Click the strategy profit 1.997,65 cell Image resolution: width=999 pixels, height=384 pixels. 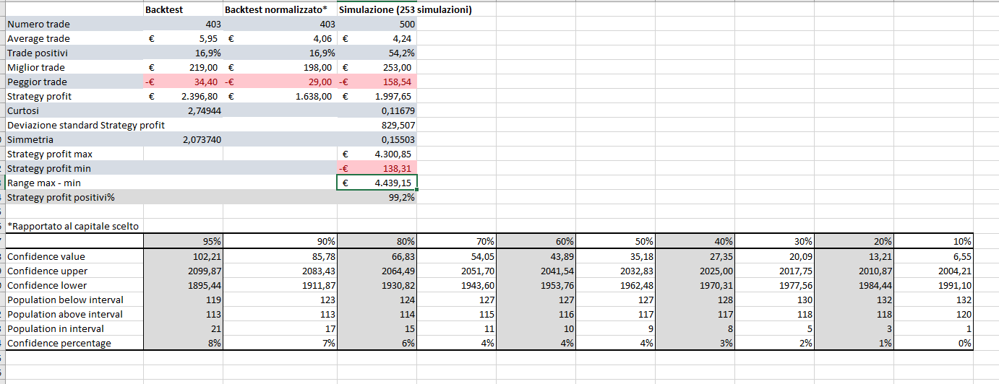pyautogui.click(x=377, y=97)
